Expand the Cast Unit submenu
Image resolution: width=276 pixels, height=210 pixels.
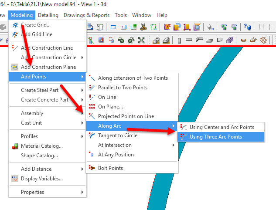48,123
